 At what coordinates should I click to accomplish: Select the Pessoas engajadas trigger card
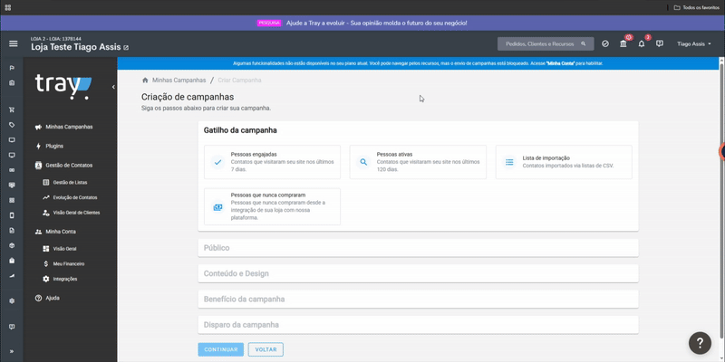[x=272, y=162]
